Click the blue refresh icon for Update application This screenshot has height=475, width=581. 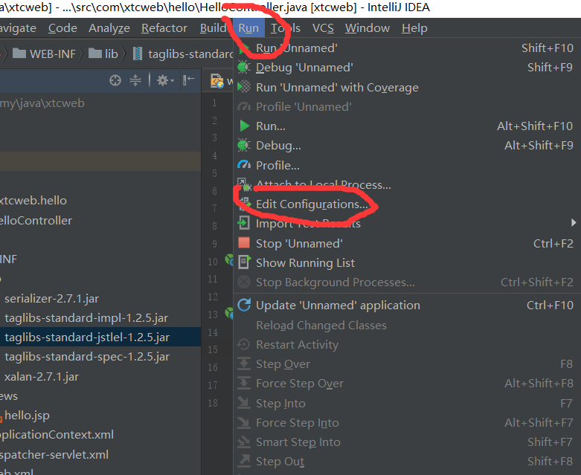[x=244, y=305]
